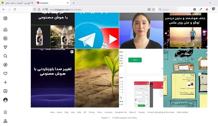Click the address bar URL
The width and height of the screenshot is (218, 126).
[66, 10]
